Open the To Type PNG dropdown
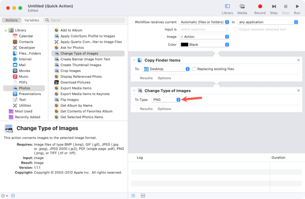The width and height of the screenshot is (305, 199). click(x=166, y=100)
